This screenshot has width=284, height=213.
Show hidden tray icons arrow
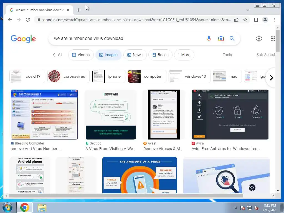(x=236, y=208)
